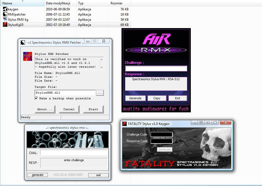The width and height of the screenshot is (262, 186).
Task: Close the FATALiTY Stylus keygen window
Action: point(225,123)
